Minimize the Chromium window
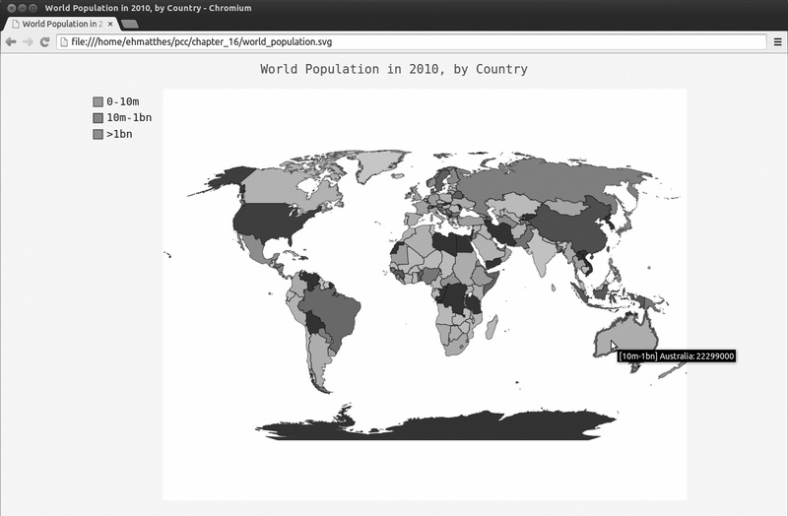The image size is (788, 516). point(22,8)
